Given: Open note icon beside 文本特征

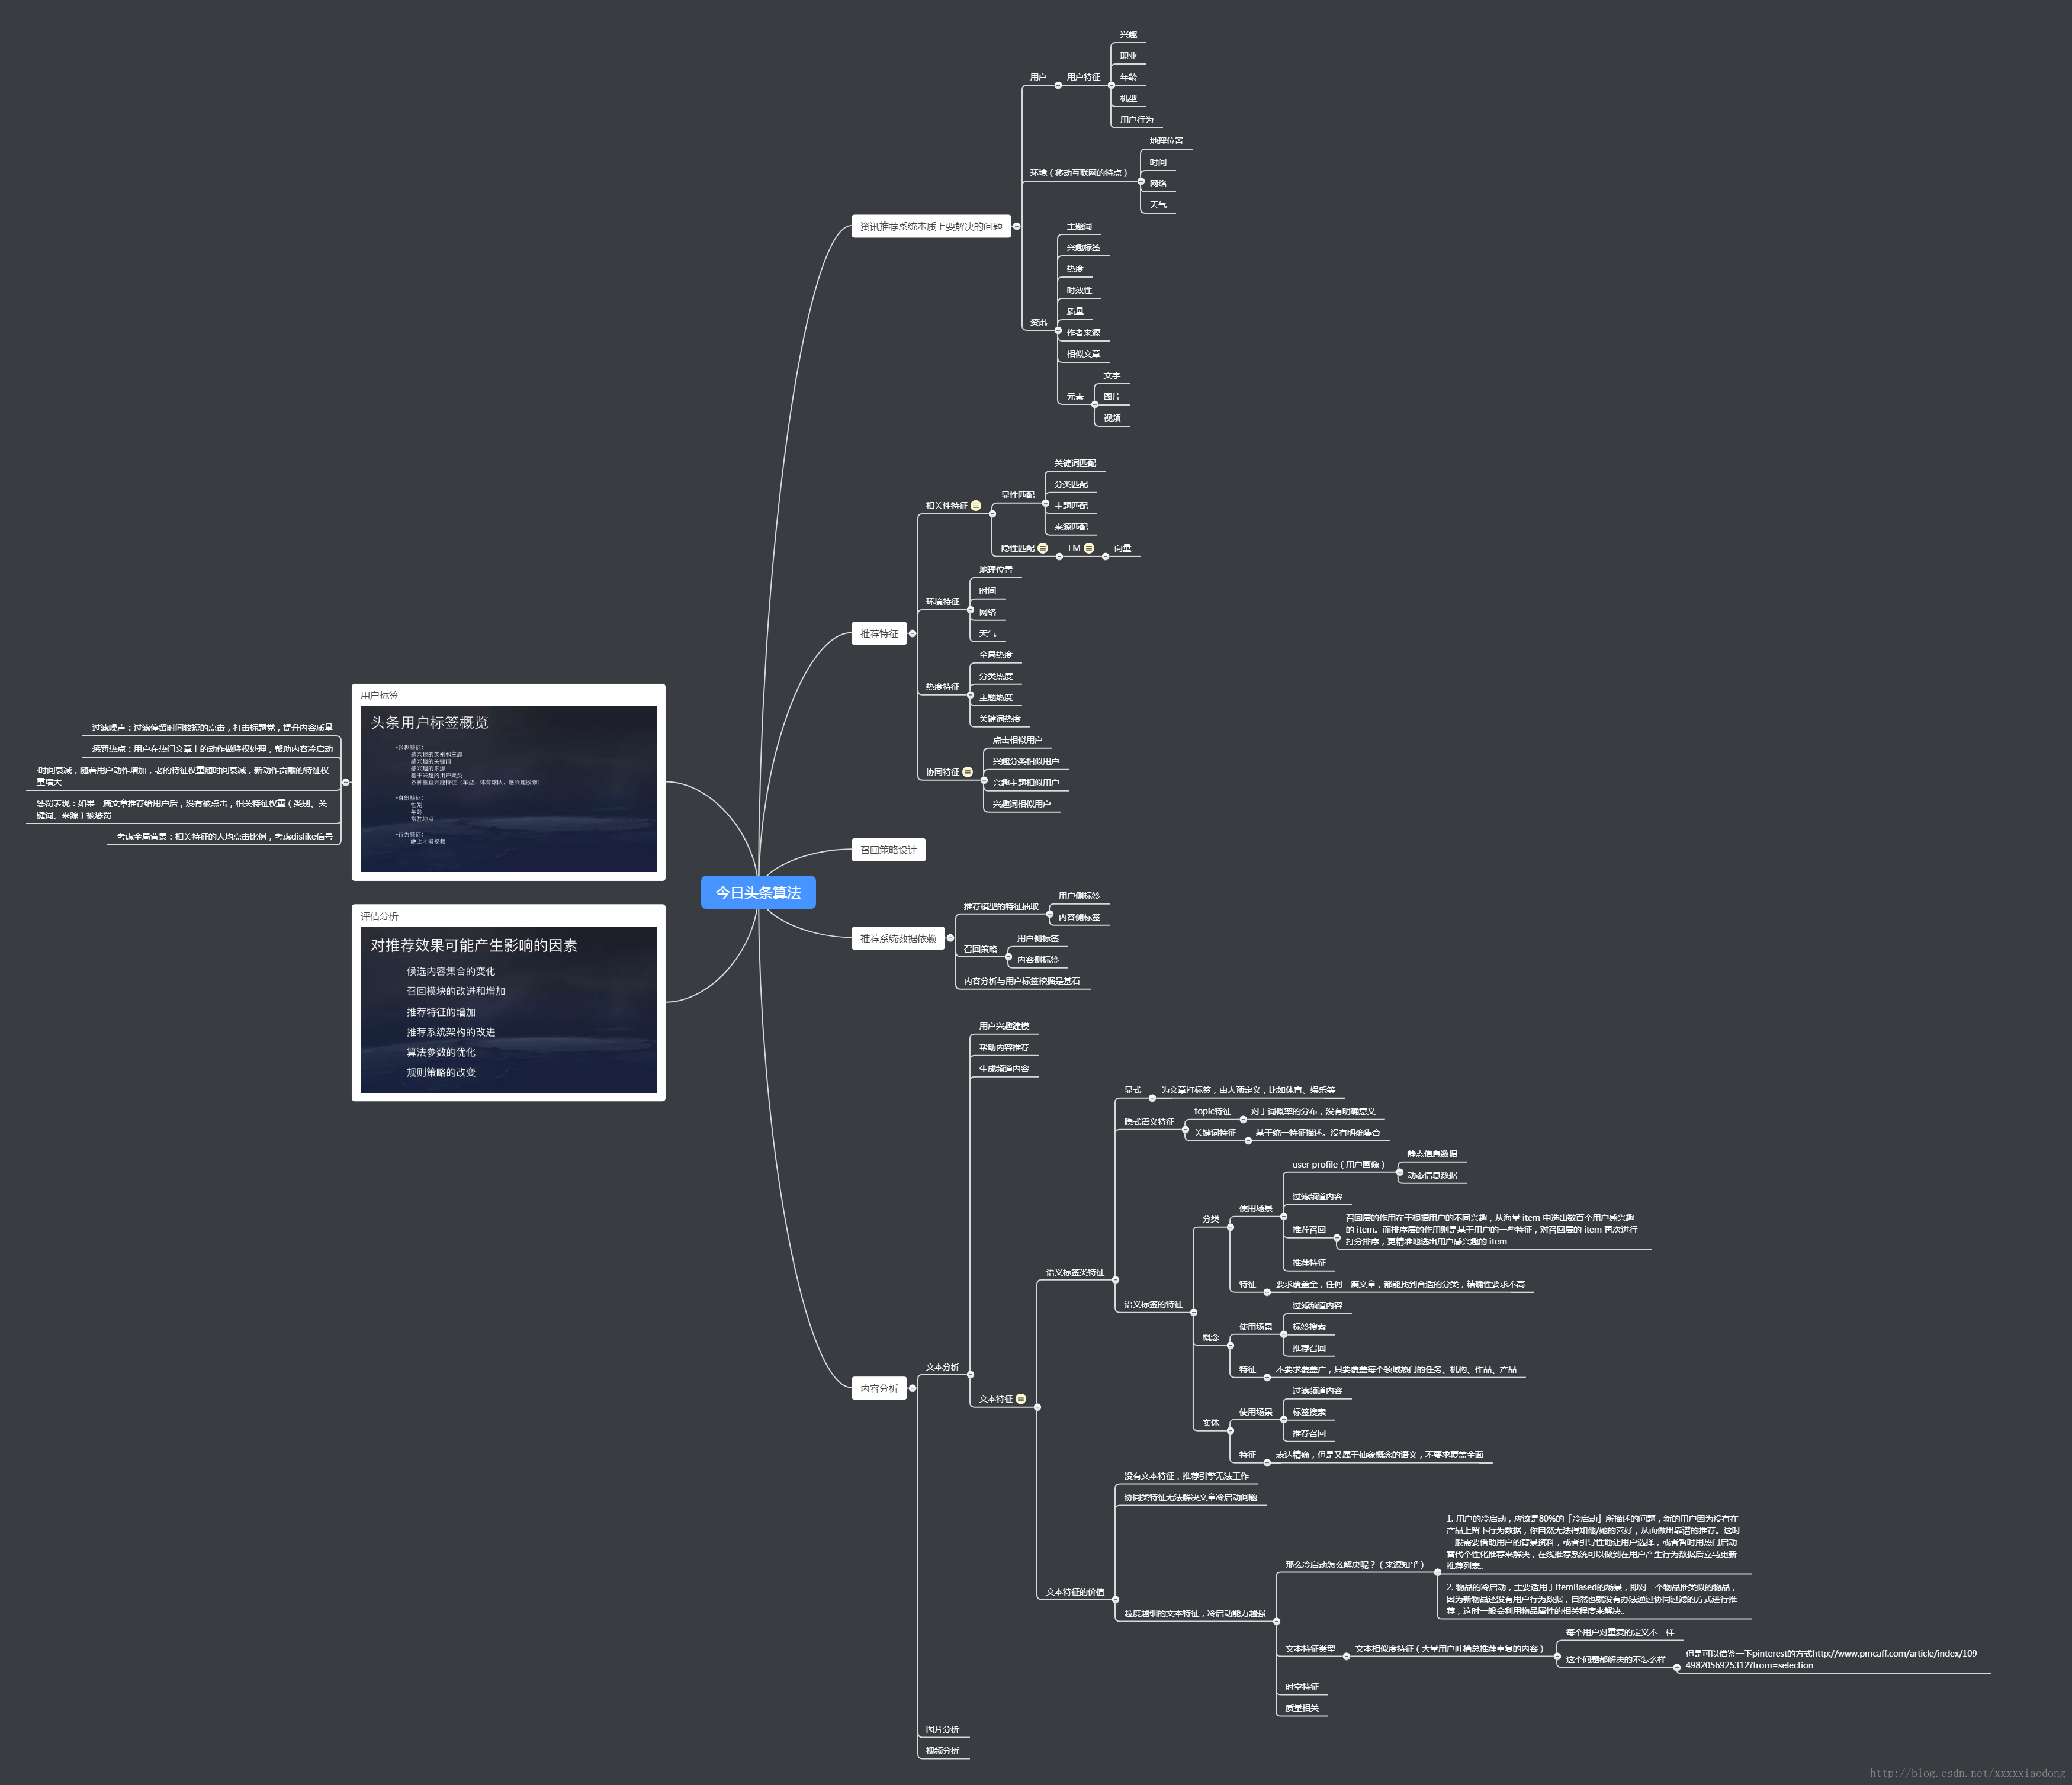Looking at the screenshot, I should [x=1021, y=1399].
